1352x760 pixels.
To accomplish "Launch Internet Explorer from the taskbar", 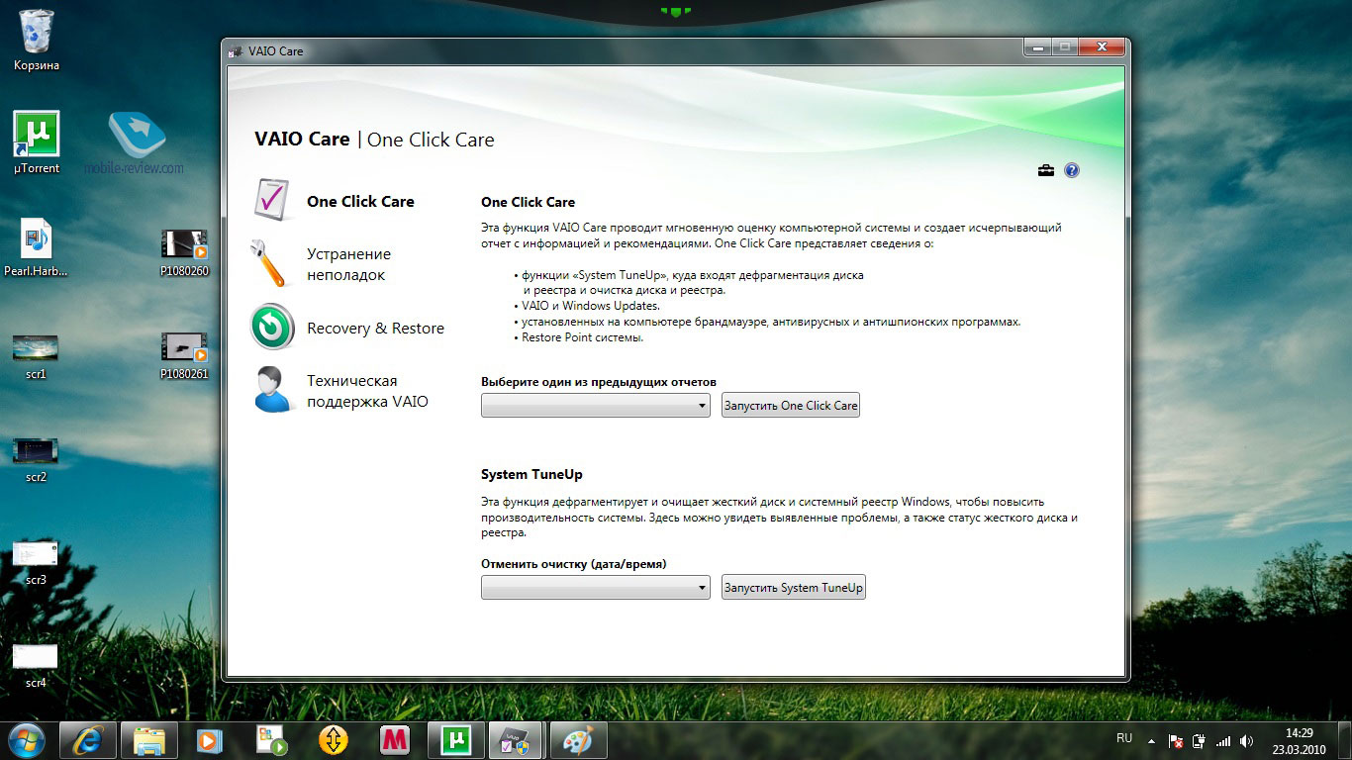I will pyautogui.click(x=88, y=740).
